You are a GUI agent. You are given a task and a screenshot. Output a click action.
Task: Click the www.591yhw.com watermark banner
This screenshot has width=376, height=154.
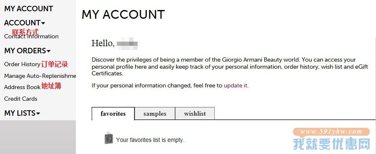331,132
